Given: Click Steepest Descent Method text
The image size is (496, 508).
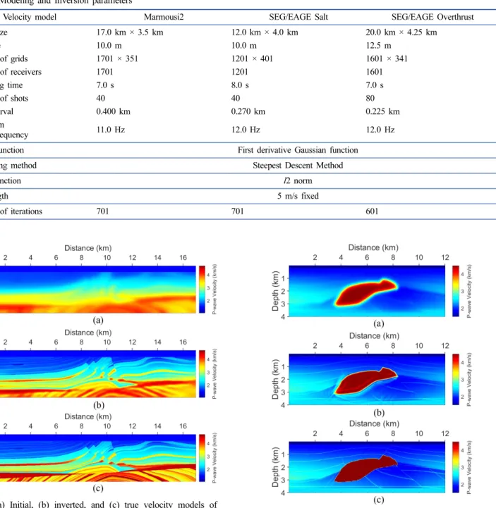Looking at the screenshot, I should coord(298,166).
